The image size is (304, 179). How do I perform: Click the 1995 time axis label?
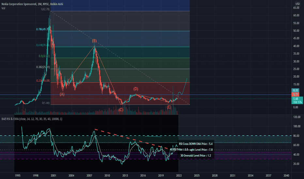point(18,175)
